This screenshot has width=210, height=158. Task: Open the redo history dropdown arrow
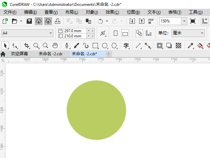click(122, 21)
